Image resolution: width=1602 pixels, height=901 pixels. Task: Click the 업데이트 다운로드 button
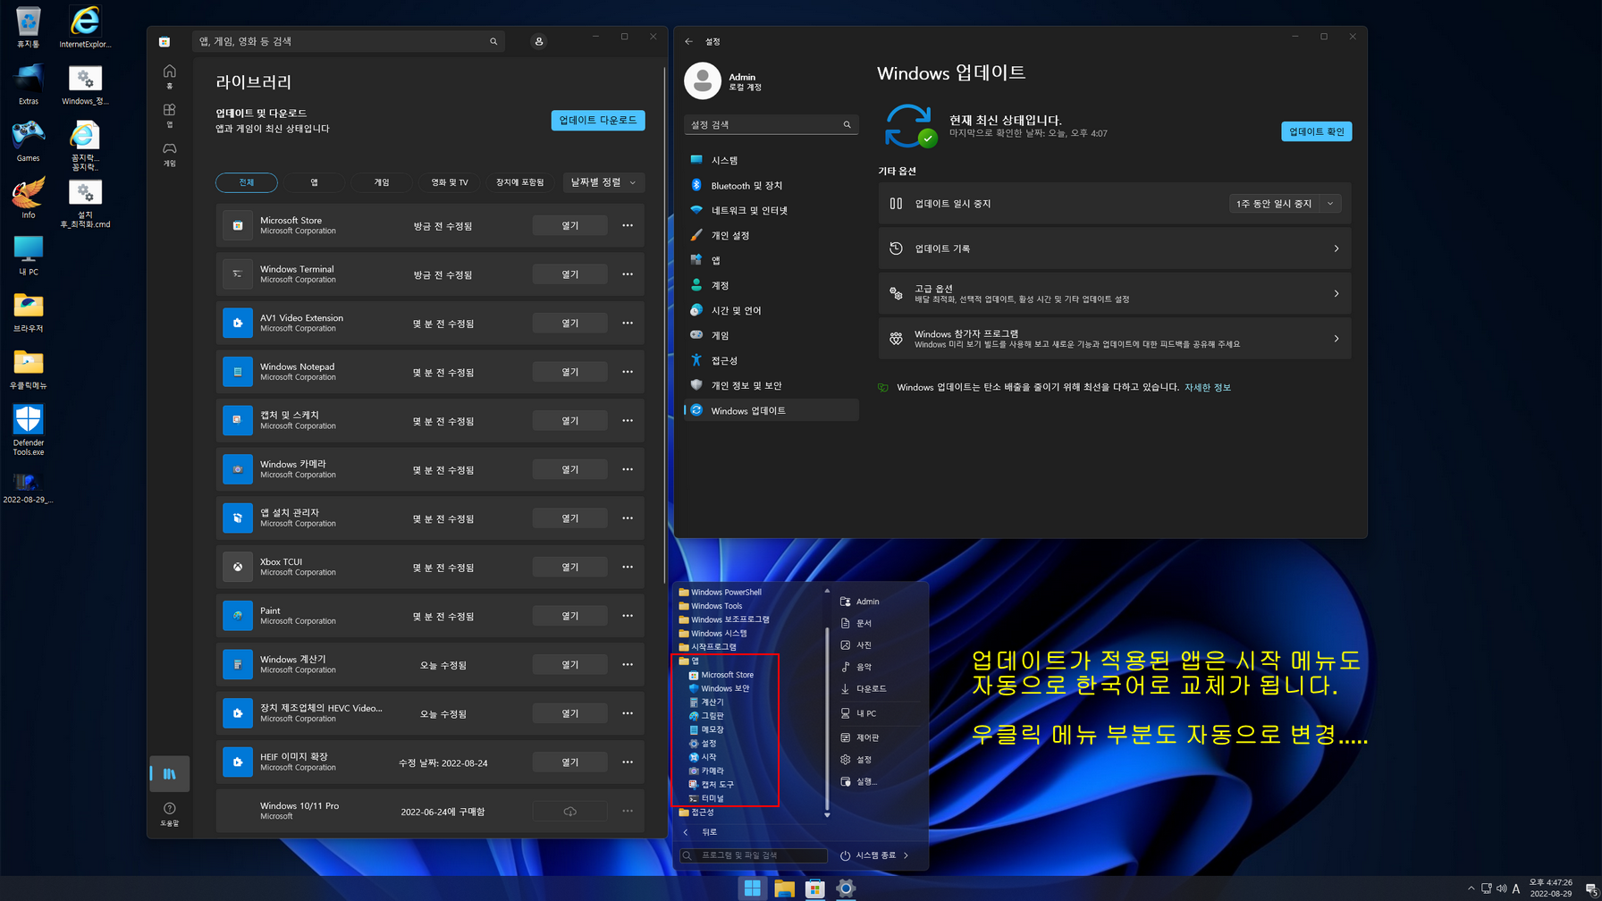tap(598, 120)
